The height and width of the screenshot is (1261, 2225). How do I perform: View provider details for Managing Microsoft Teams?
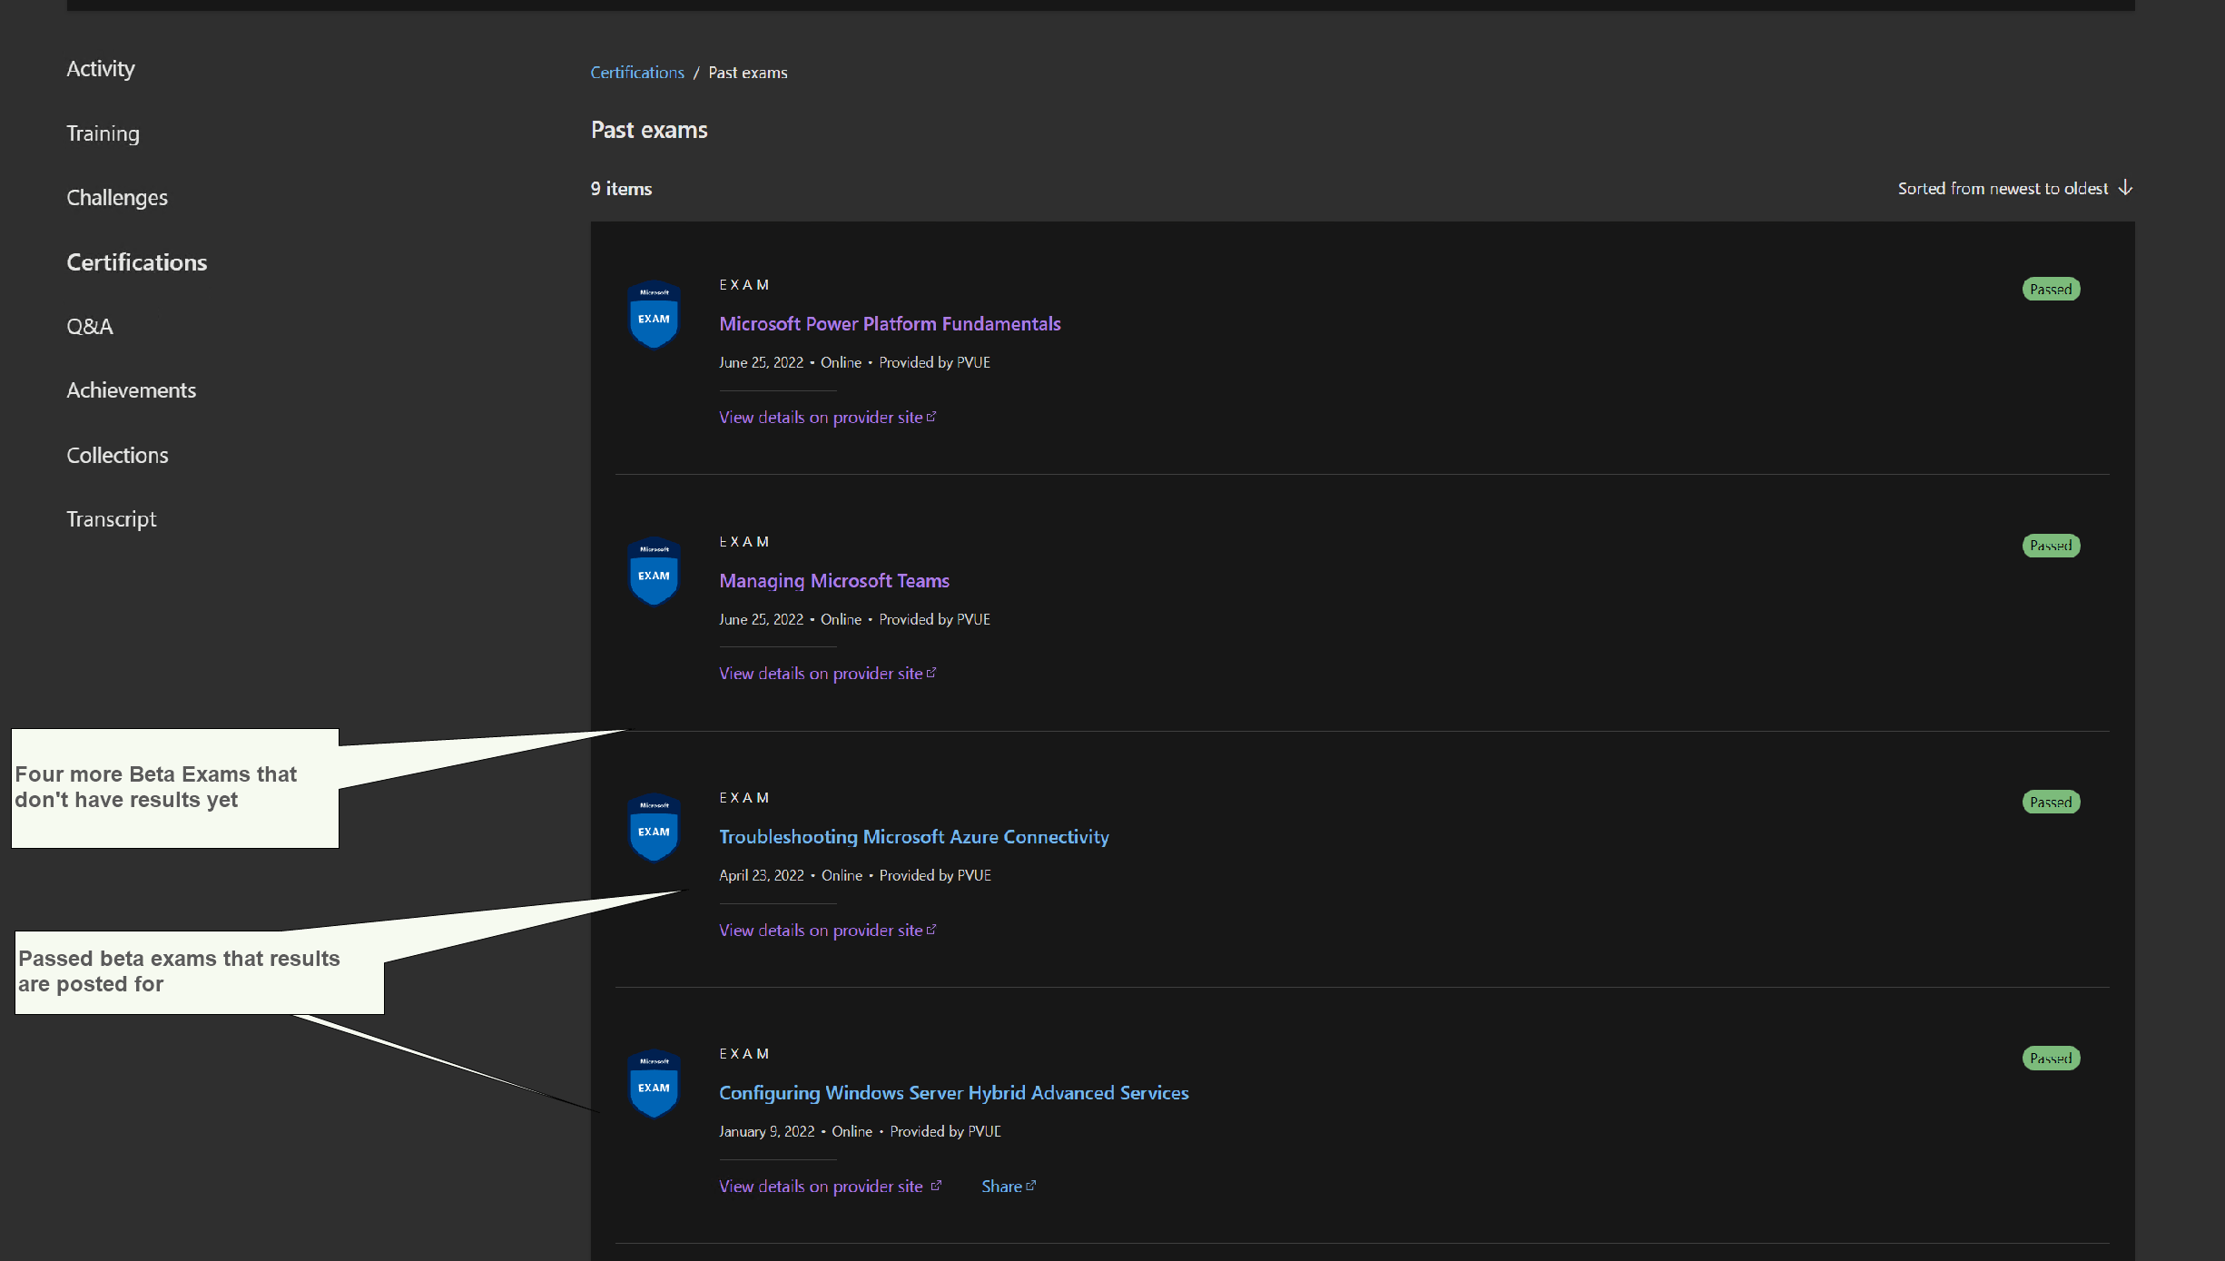tap(828, 674)
